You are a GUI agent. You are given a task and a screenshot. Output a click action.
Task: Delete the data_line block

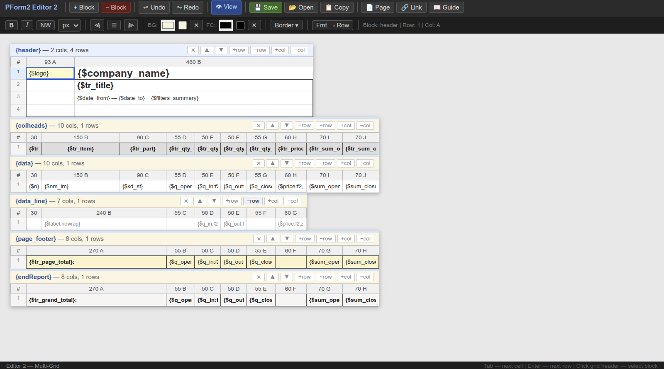click(186, 201)
